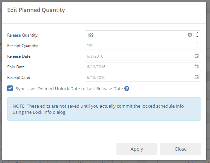Open the Ship Date calendar picker
The width and height of the screenshot is (210, 163).
[x=196, y=67]
